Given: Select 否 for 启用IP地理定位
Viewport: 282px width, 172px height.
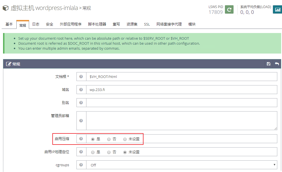Looking at the screenshot, I should (109, 152).
